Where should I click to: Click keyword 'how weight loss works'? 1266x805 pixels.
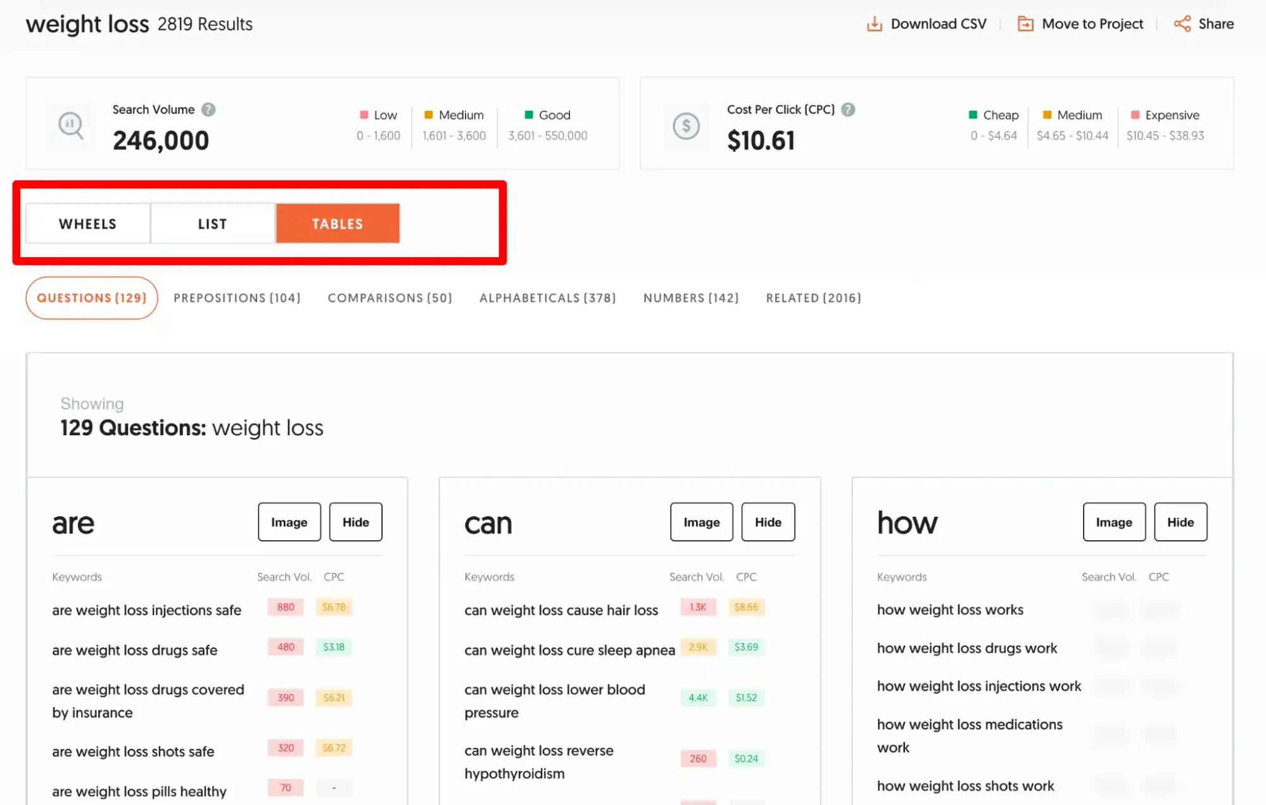point(950,609)
